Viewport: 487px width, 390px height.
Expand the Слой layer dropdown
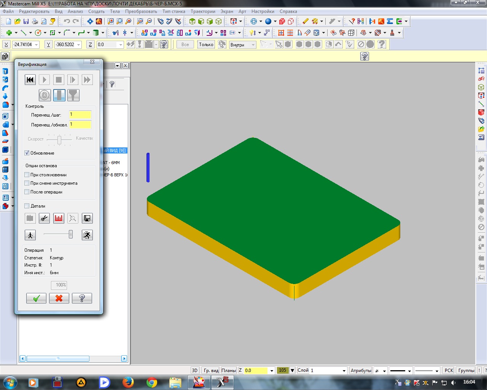[344, 371]
